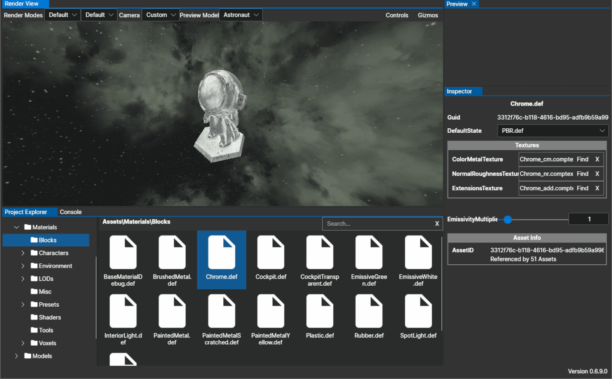Expand the Models folder arrow
The width and height of the screenshot is (612, 379).
16,356
